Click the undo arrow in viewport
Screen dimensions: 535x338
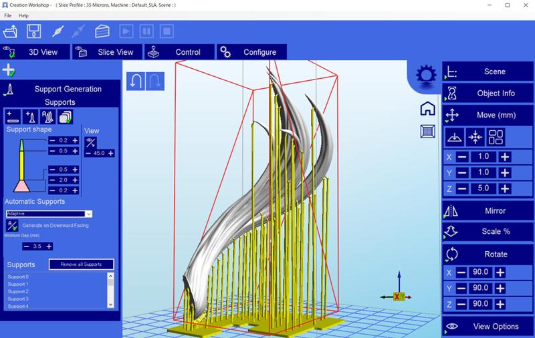(x=135, y=81)
